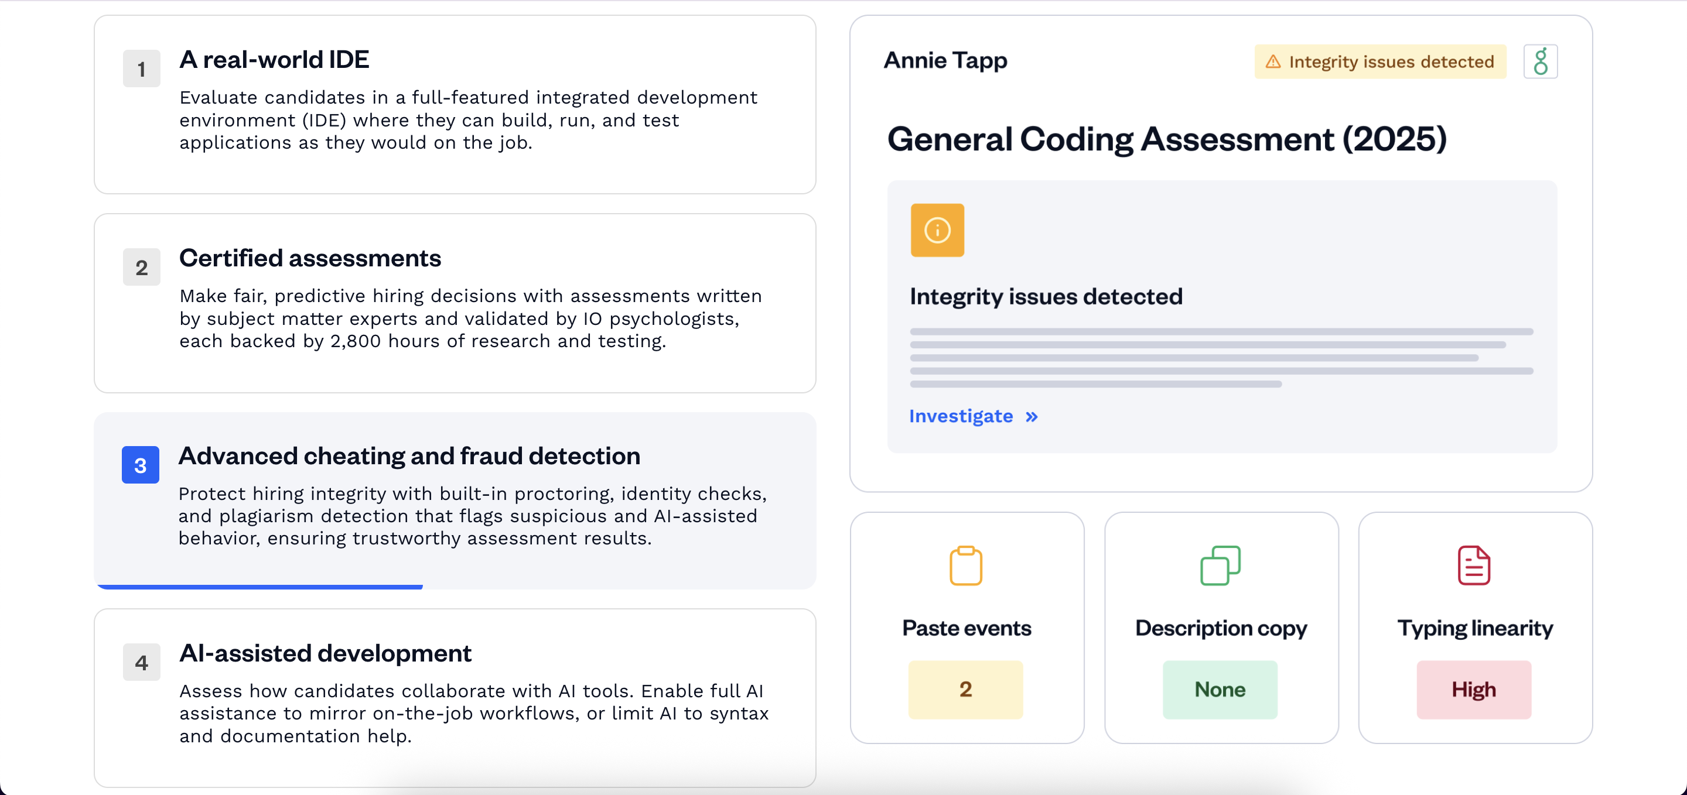Click the Paste events clipboard icon
Image resolution: width=1687 pixels, height=795 pixels.
pyautogui.click(x=965, y=566)
